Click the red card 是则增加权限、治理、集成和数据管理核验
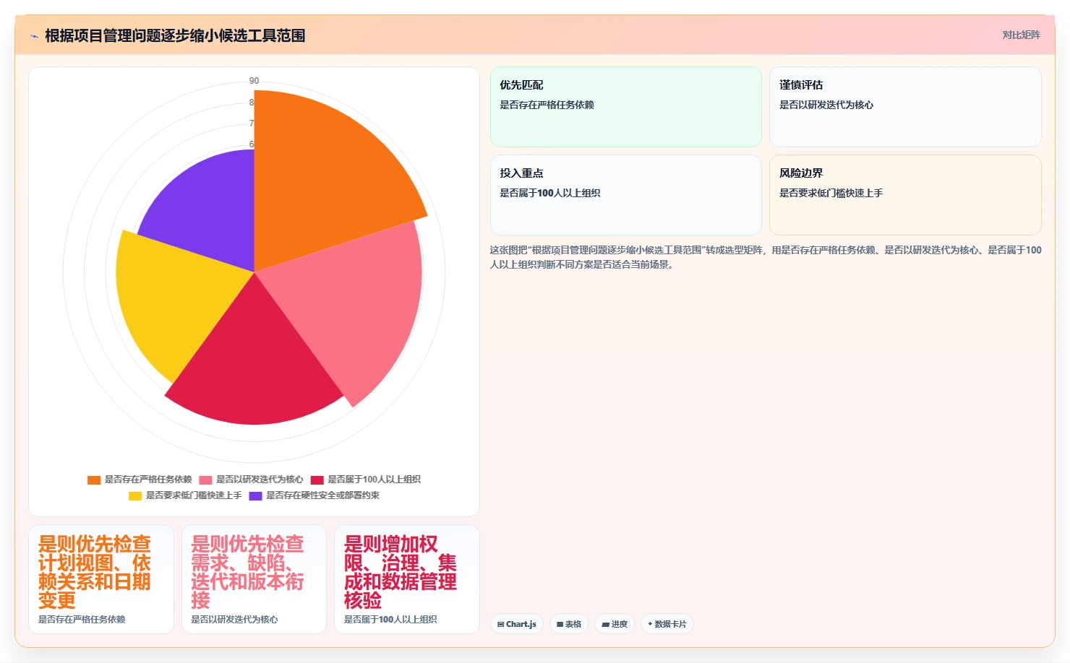 tap(407, 579)
